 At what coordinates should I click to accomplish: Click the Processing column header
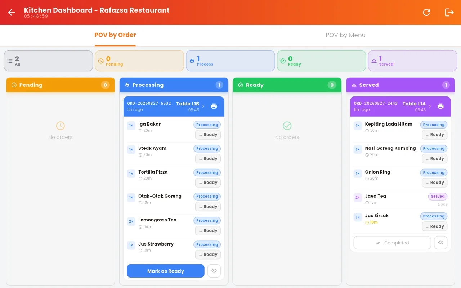point(174,85)
